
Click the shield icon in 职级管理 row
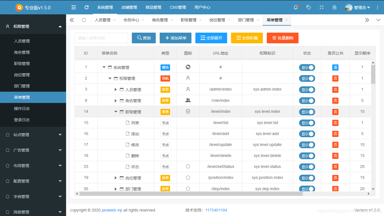click(188, 111)
